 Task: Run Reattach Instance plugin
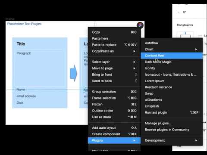[x=172, y=87]
